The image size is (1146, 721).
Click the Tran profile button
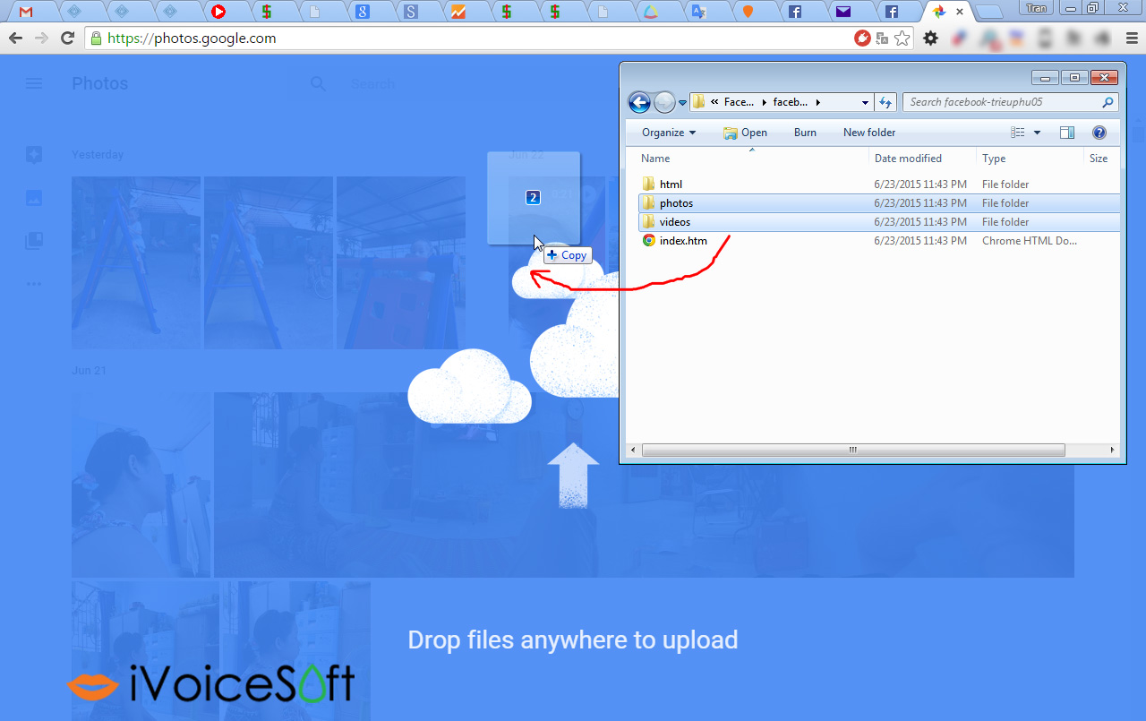click(x=1037, y=8)
